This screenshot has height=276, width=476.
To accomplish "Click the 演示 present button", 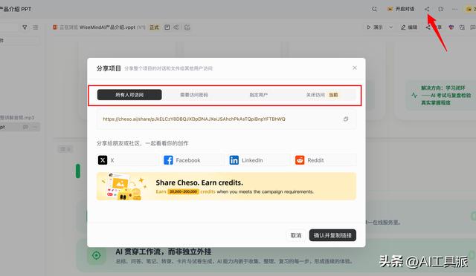I will (375, 27).
